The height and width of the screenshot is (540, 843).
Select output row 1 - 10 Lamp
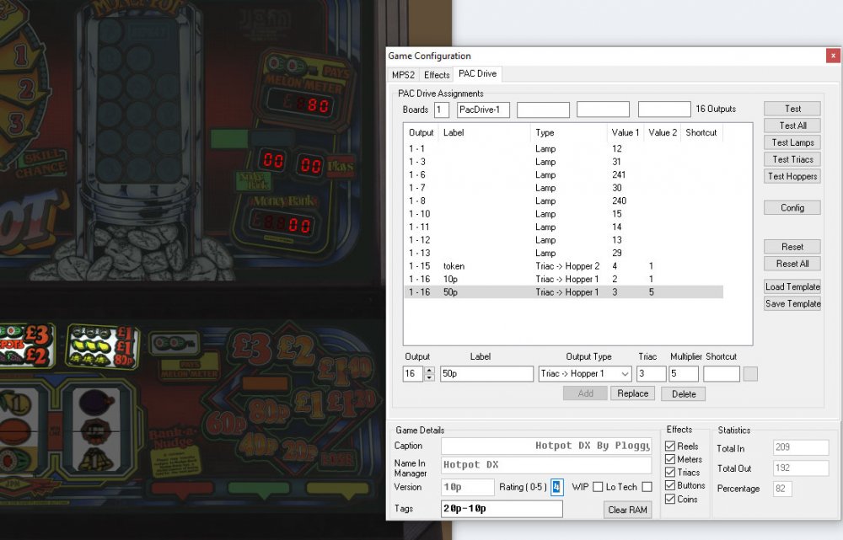[563, 214]
